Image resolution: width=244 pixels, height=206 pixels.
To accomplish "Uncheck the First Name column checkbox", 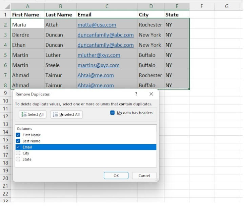I will click(x=18, y=135).
